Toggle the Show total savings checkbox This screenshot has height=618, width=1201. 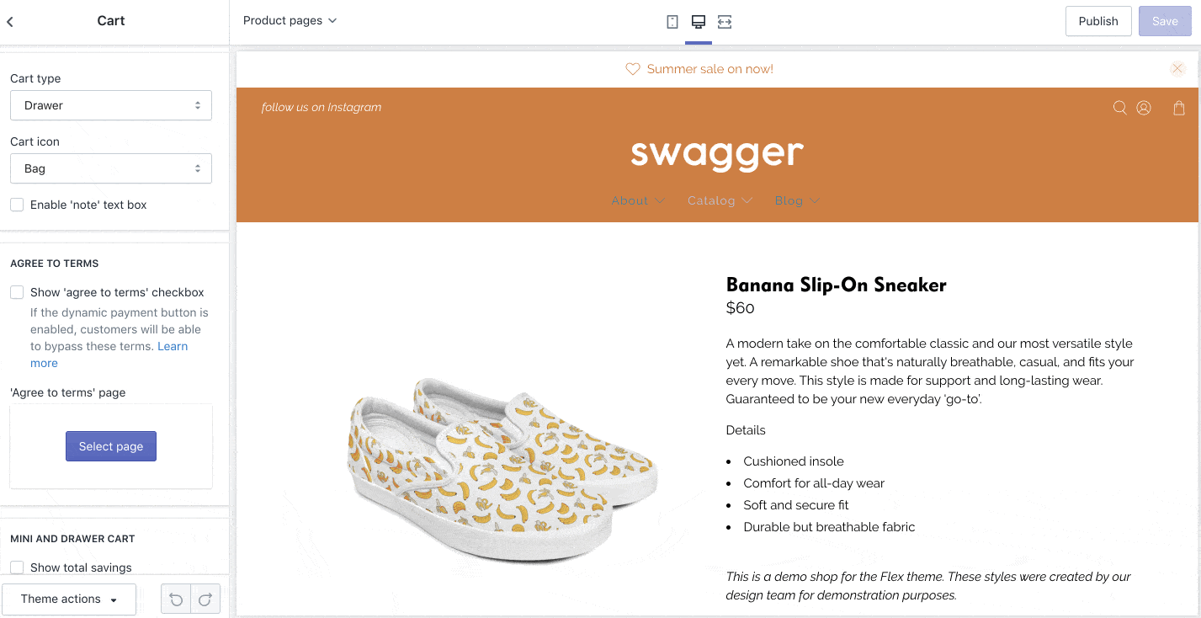(17, 567)
